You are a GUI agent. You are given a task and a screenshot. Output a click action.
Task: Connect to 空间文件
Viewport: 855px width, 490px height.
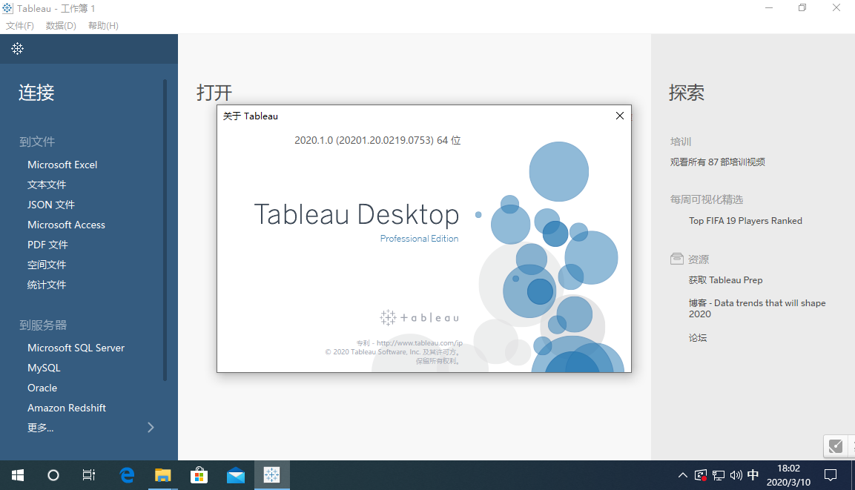click(47, 265)
